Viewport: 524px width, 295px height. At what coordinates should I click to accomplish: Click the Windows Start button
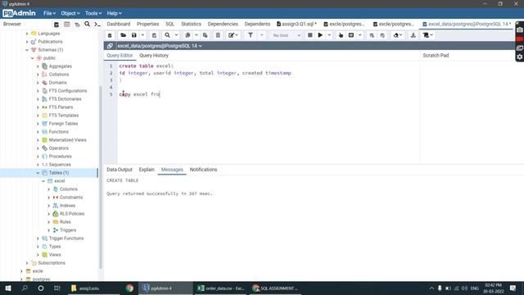(8, 288)
